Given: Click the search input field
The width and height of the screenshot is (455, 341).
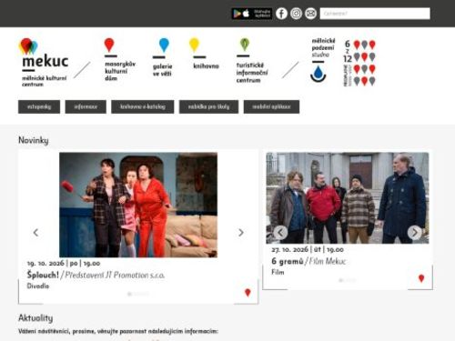Looking at the screenshot, I should click(375, 14).
